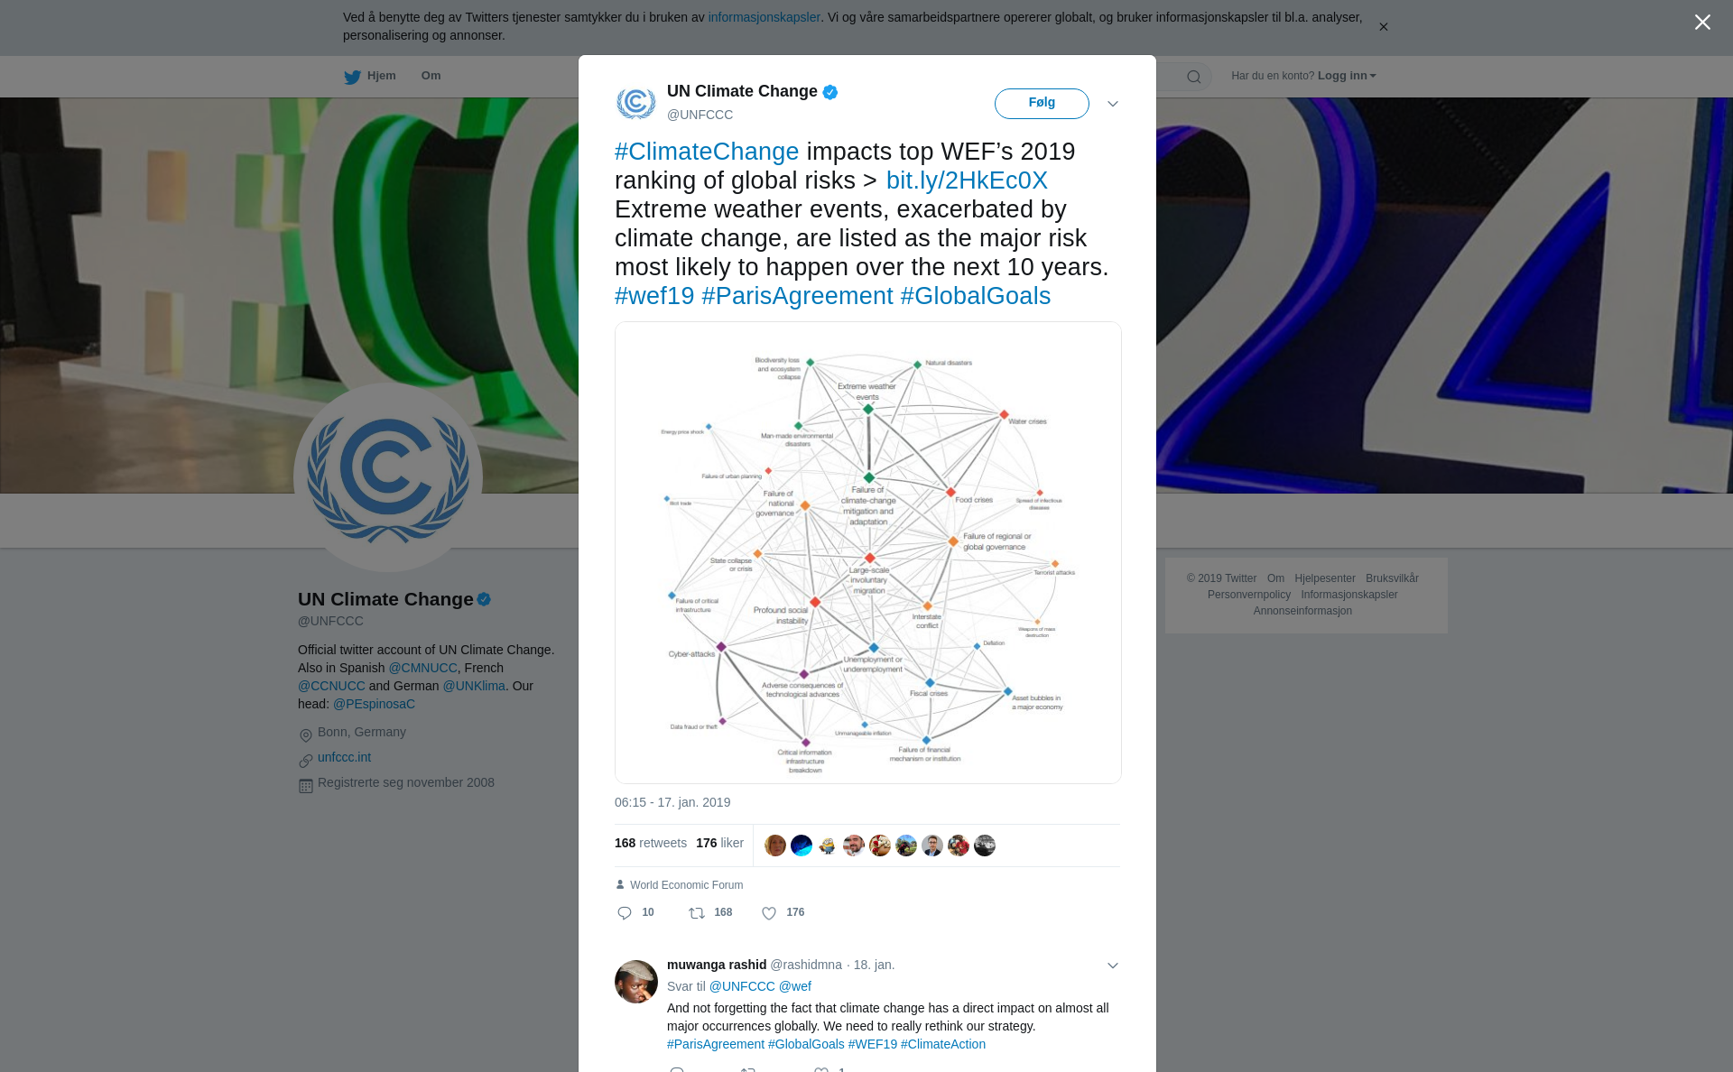Close the tweet overlay with X

pos(1702,23)
